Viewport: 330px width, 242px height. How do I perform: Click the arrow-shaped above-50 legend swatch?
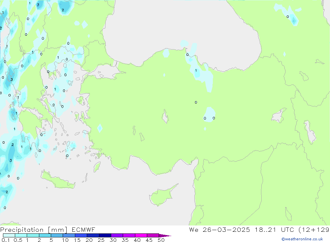point(165,236)
